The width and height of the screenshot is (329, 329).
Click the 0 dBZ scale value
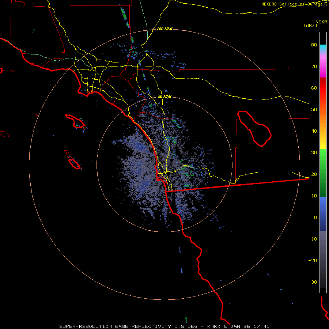(315, 218)
